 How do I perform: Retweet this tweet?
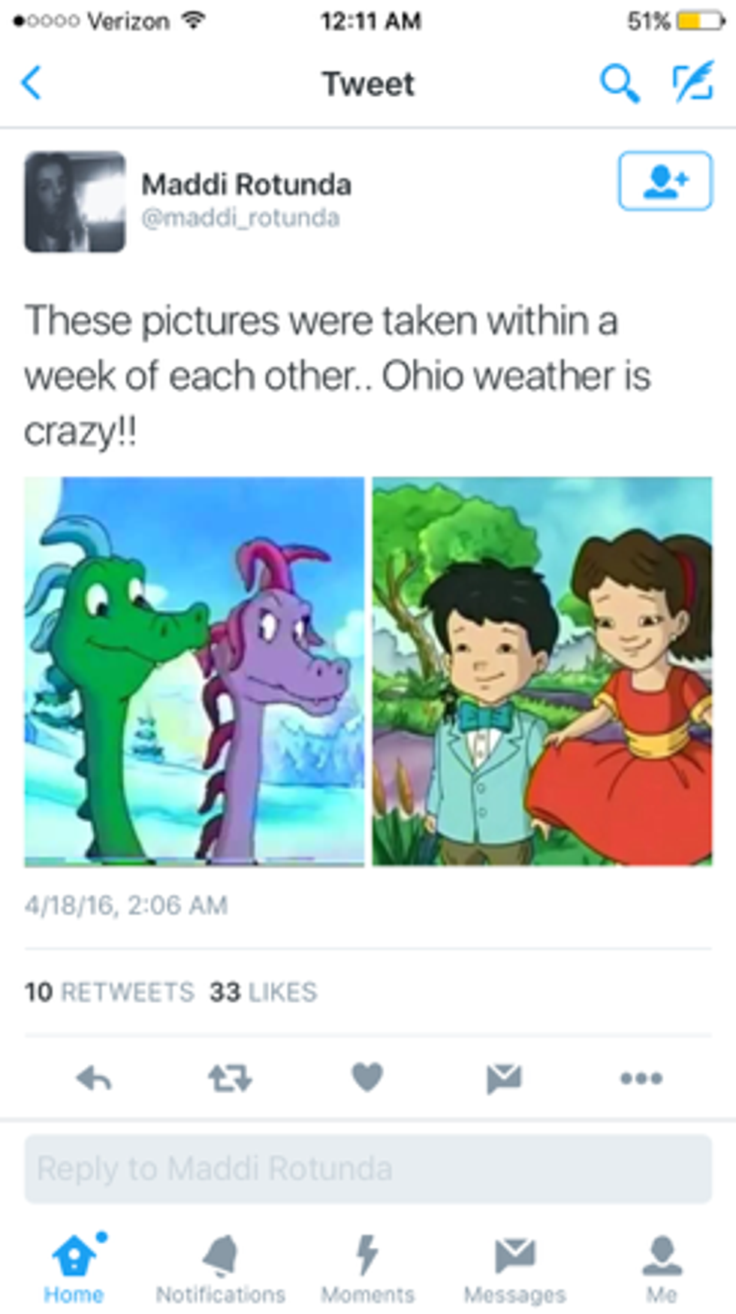(230, 1079)
